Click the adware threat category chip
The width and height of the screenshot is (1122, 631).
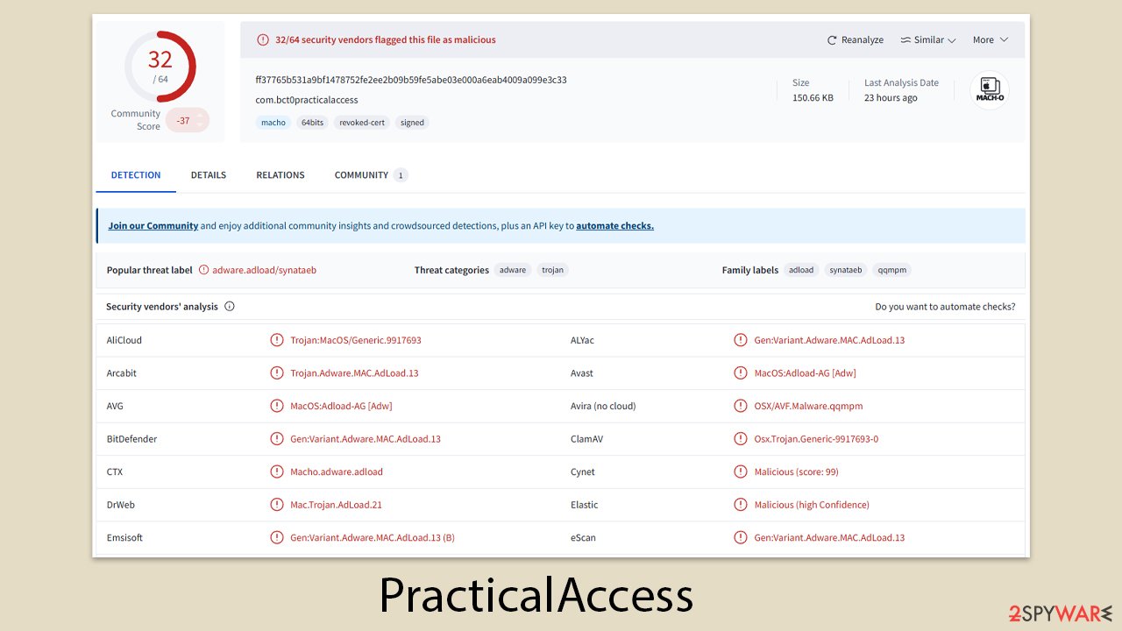513,270
